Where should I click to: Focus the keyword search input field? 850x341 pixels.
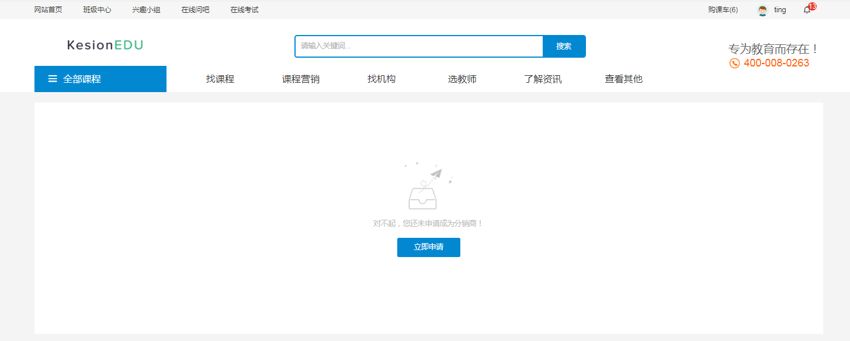pyautogui.click(x=419, y=46)
